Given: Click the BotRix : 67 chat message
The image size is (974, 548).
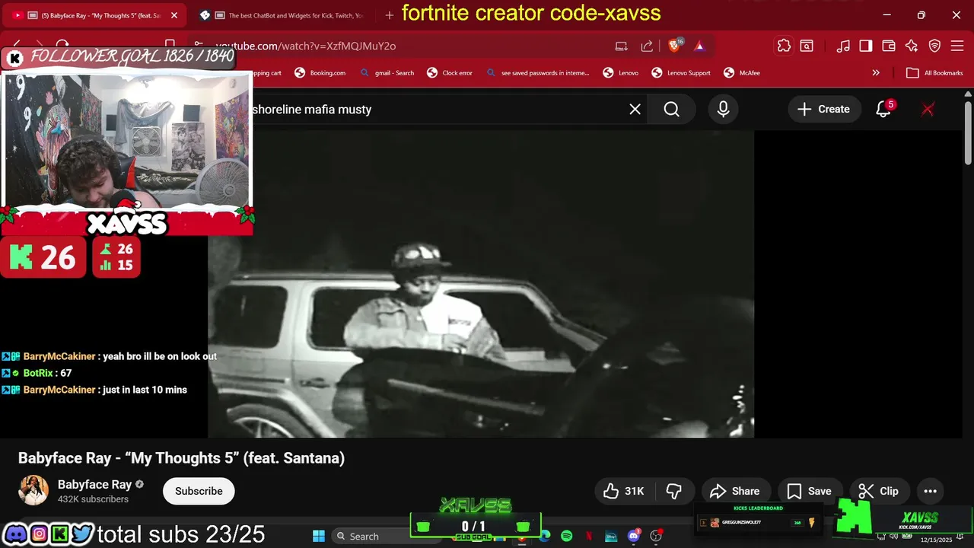Looking at the screenshot, I should 37,373.
